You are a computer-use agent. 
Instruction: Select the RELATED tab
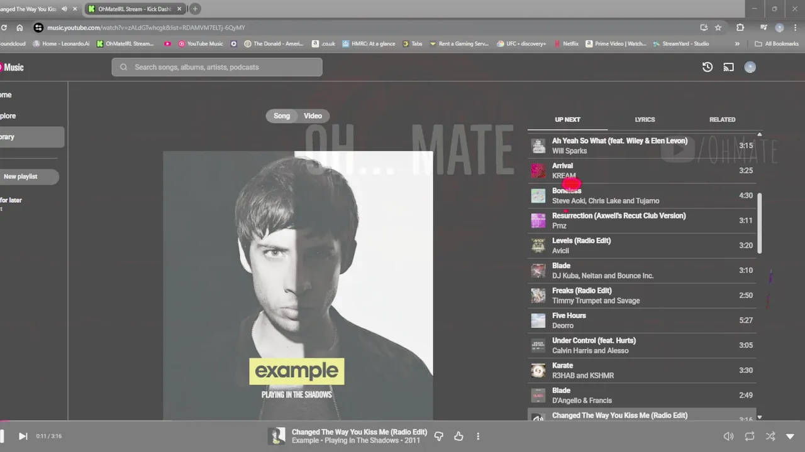722,119
